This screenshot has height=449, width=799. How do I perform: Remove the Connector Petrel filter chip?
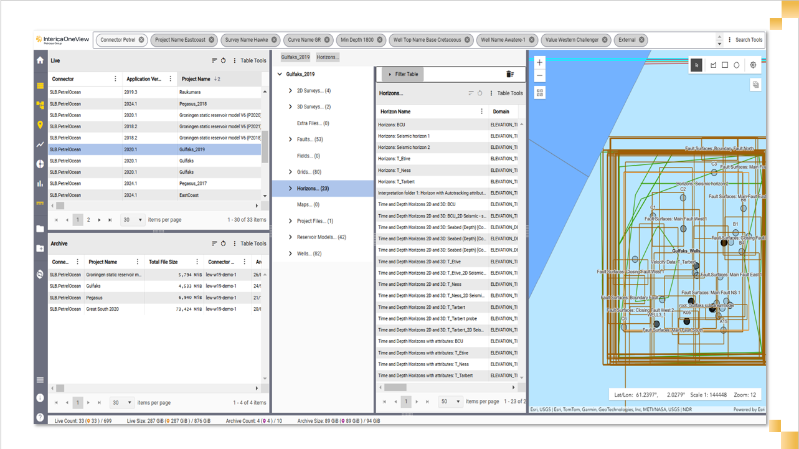pyautogui.click(x=141, y=40)
